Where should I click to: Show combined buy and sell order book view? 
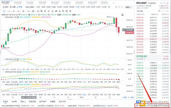click(159, 11)
